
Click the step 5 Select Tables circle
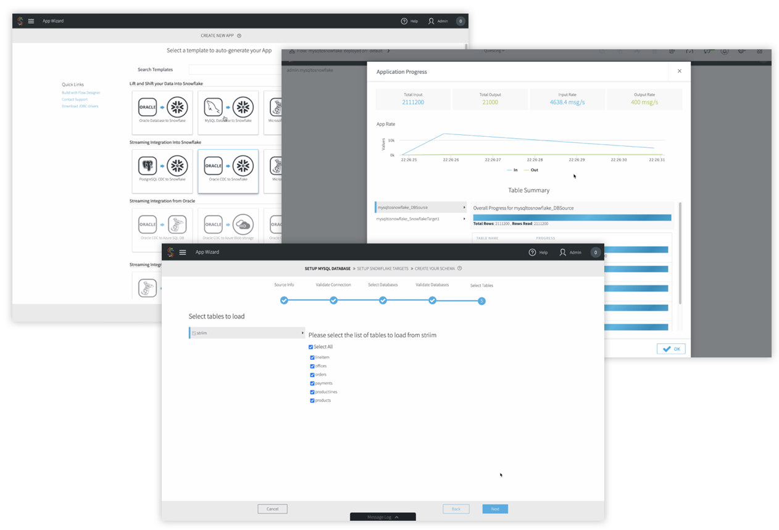[x=481, y=301]
